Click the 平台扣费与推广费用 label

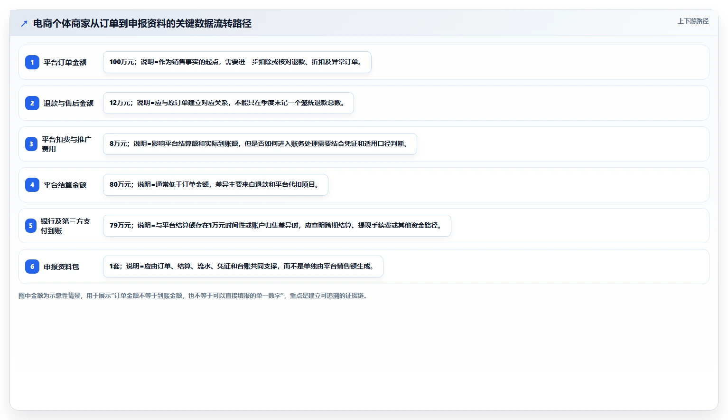click(66, 144)
